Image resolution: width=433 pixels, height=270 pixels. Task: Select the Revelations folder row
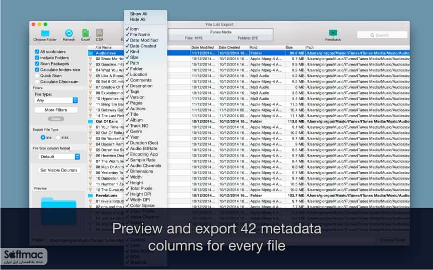click(249, 195)
